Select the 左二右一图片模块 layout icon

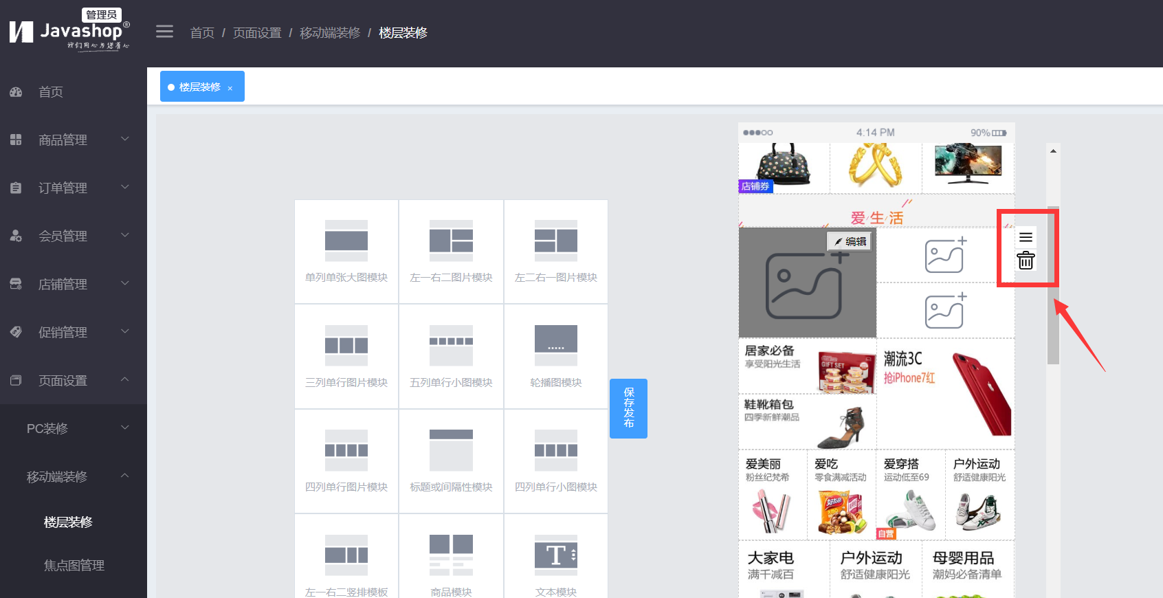pyautogui.click(x=556, y=241)
